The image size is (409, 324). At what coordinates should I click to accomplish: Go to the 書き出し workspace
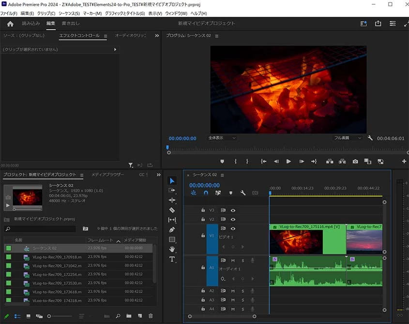click(x=71, y=23)
